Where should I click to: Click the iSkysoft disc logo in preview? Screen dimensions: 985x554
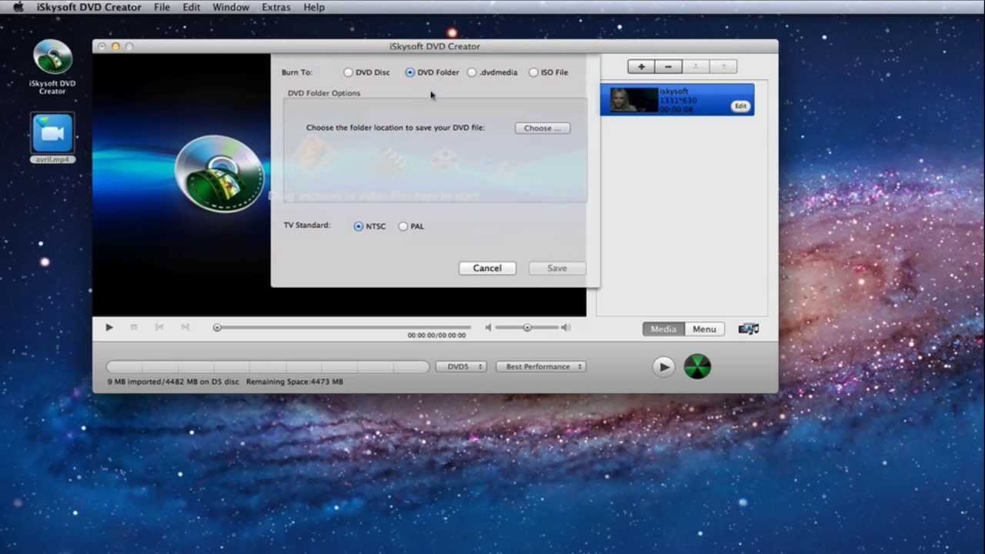pyautogui.click(x=221, y=174)
